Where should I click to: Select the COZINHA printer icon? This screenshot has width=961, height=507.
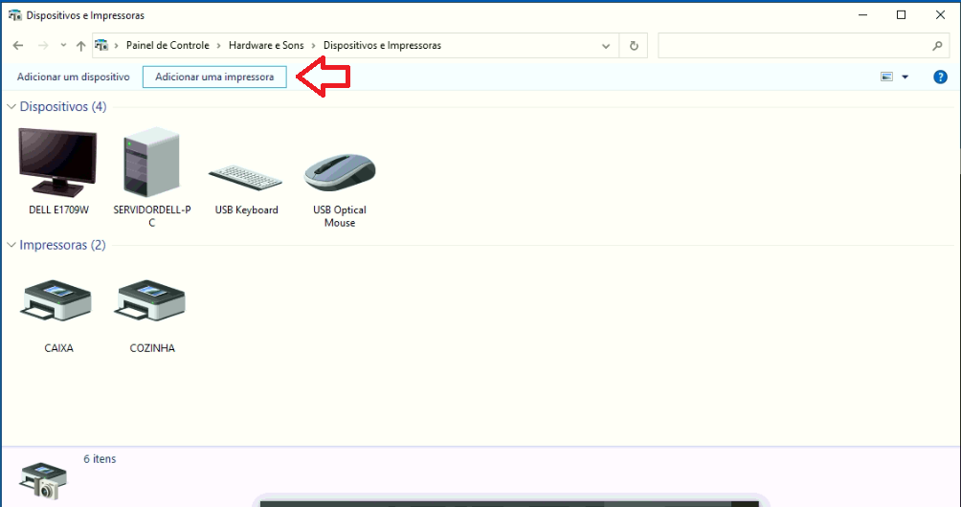pos(151,300)
